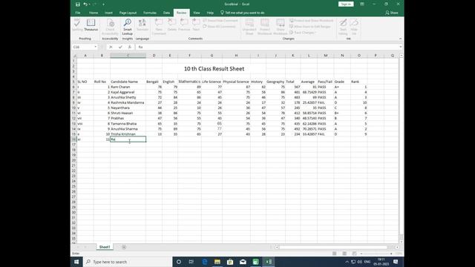Click Hide Ink icon
The height and width of the screenshot is (267, 475).
(x=354, y=27)
